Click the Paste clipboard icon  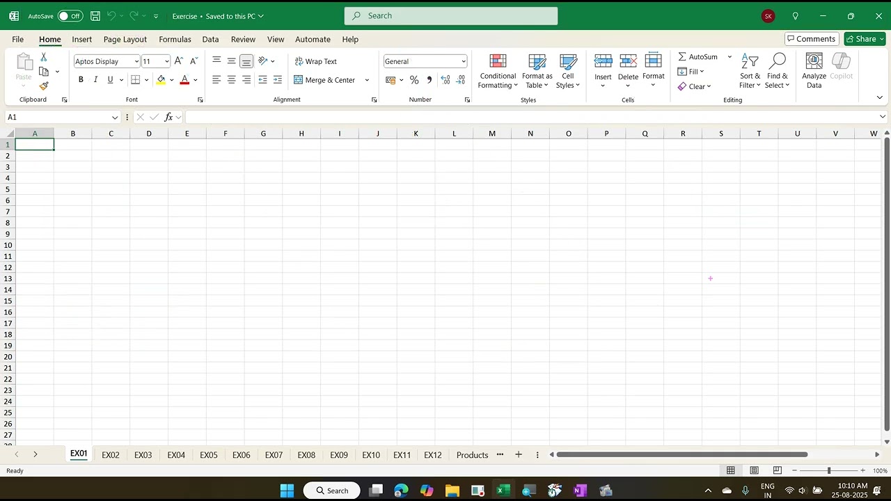[24, 63]
